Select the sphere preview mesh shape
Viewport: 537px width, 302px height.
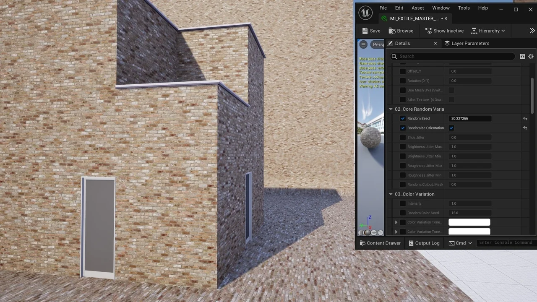tap(368, 233)
